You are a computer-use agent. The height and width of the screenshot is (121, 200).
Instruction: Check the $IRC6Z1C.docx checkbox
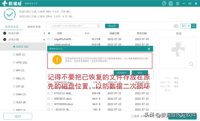coord(49,99)
